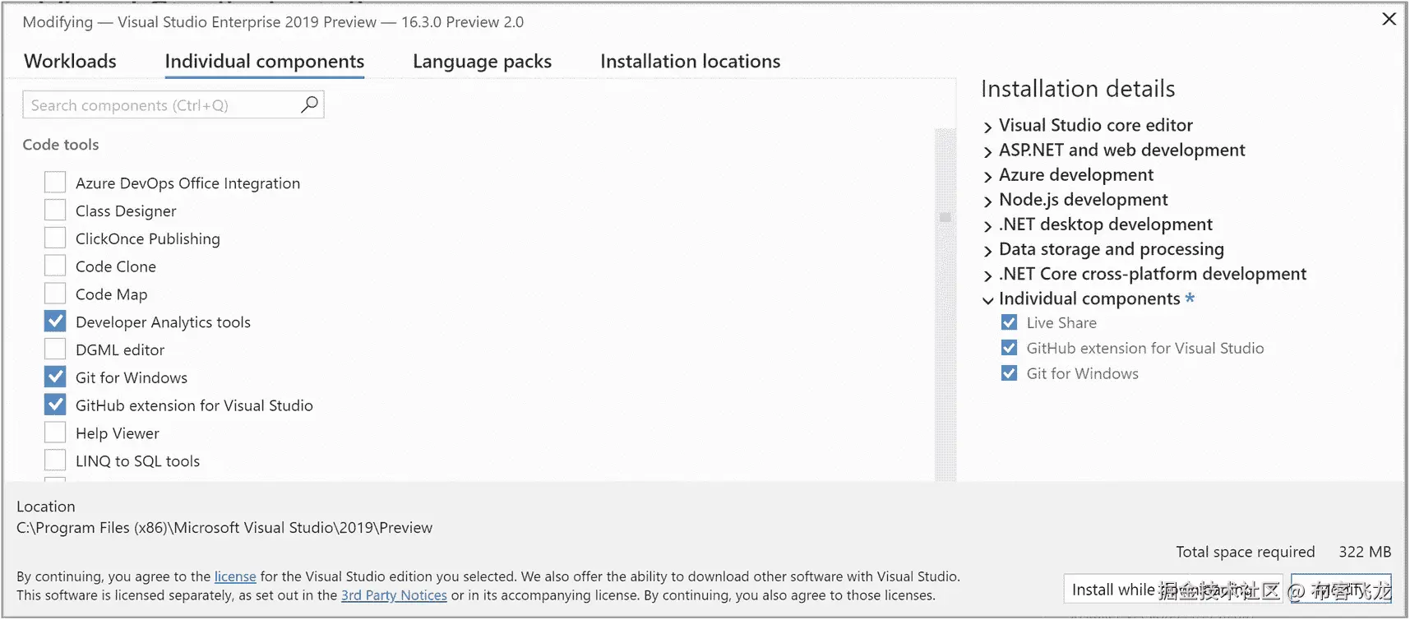Uncheck Developer Analytics tools
Screen dimensions: 1410x620
click(55, 322)
